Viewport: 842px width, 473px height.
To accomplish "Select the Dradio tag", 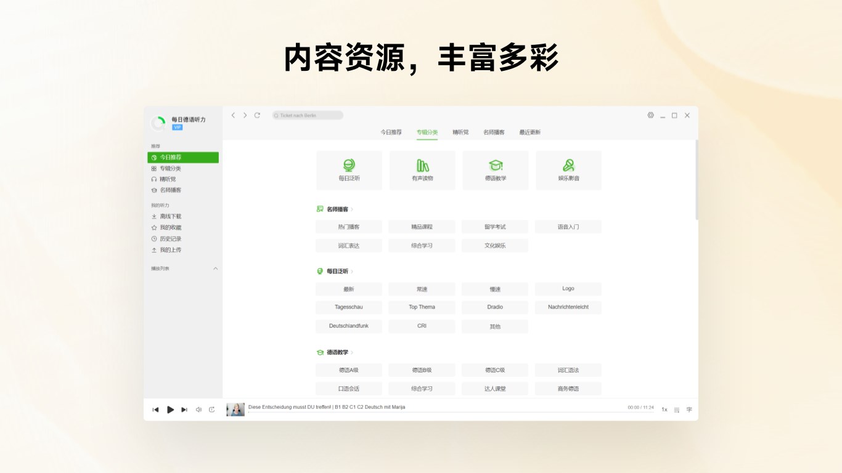I will (x=495, y=307).
